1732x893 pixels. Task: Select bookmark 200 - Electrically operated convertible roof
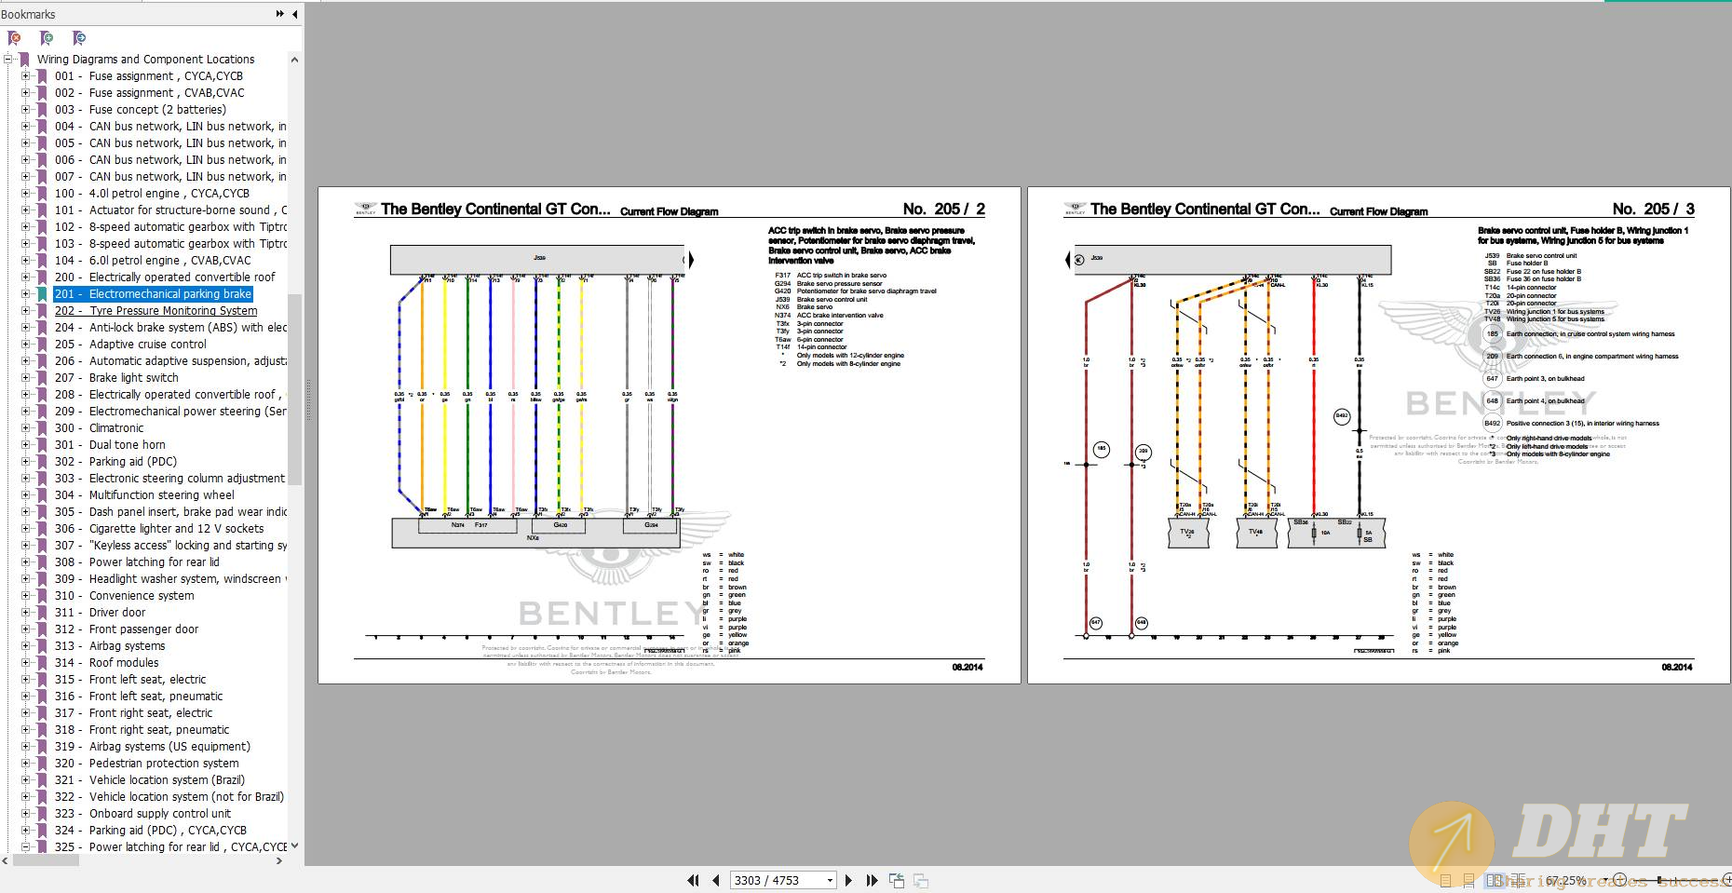click(165, 277)
